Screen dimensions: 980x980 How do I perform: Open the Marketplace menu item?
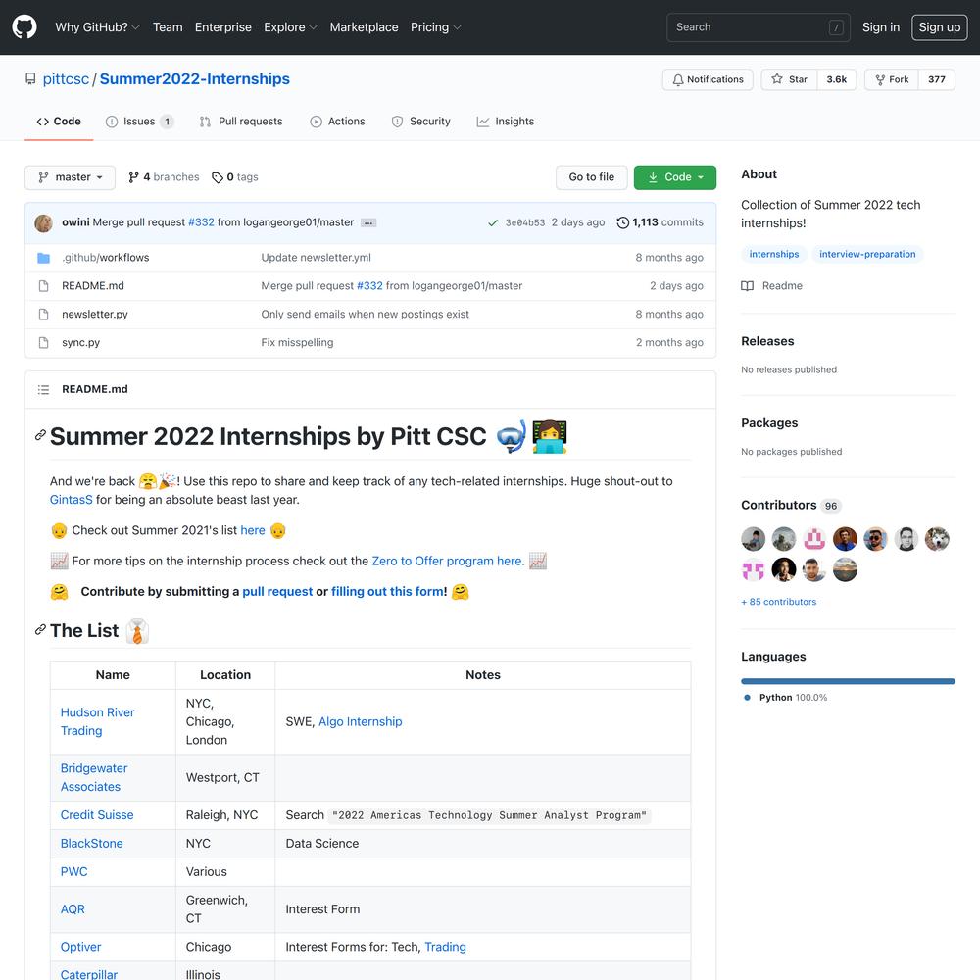coord(364,27)
